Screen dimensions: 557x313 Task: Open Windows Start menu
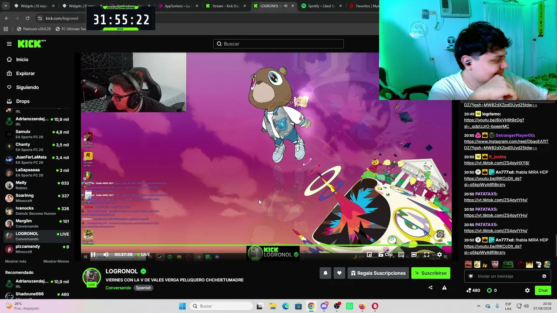pyautogui.click(x=182, y=306)
